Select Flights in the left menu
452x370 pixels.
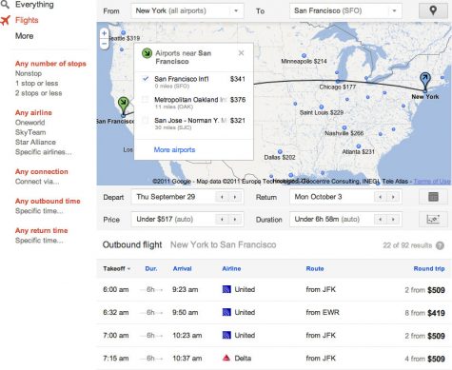(x=27, y=20)
